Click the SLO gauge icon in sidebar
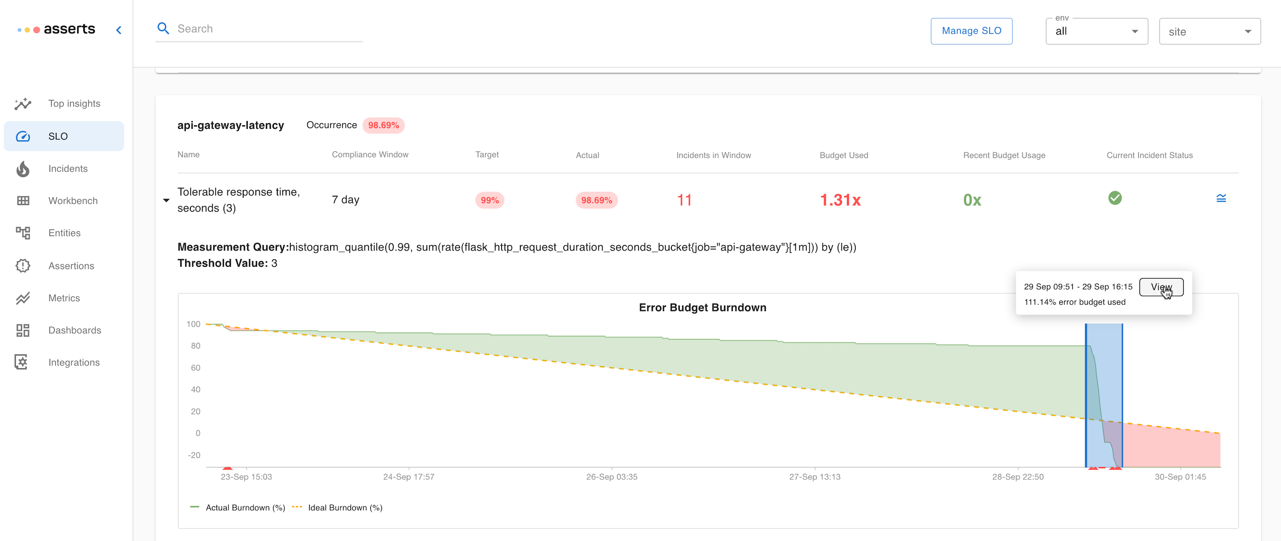The height and width of the screenshot is (541, 1281). (x=23, y=136)
